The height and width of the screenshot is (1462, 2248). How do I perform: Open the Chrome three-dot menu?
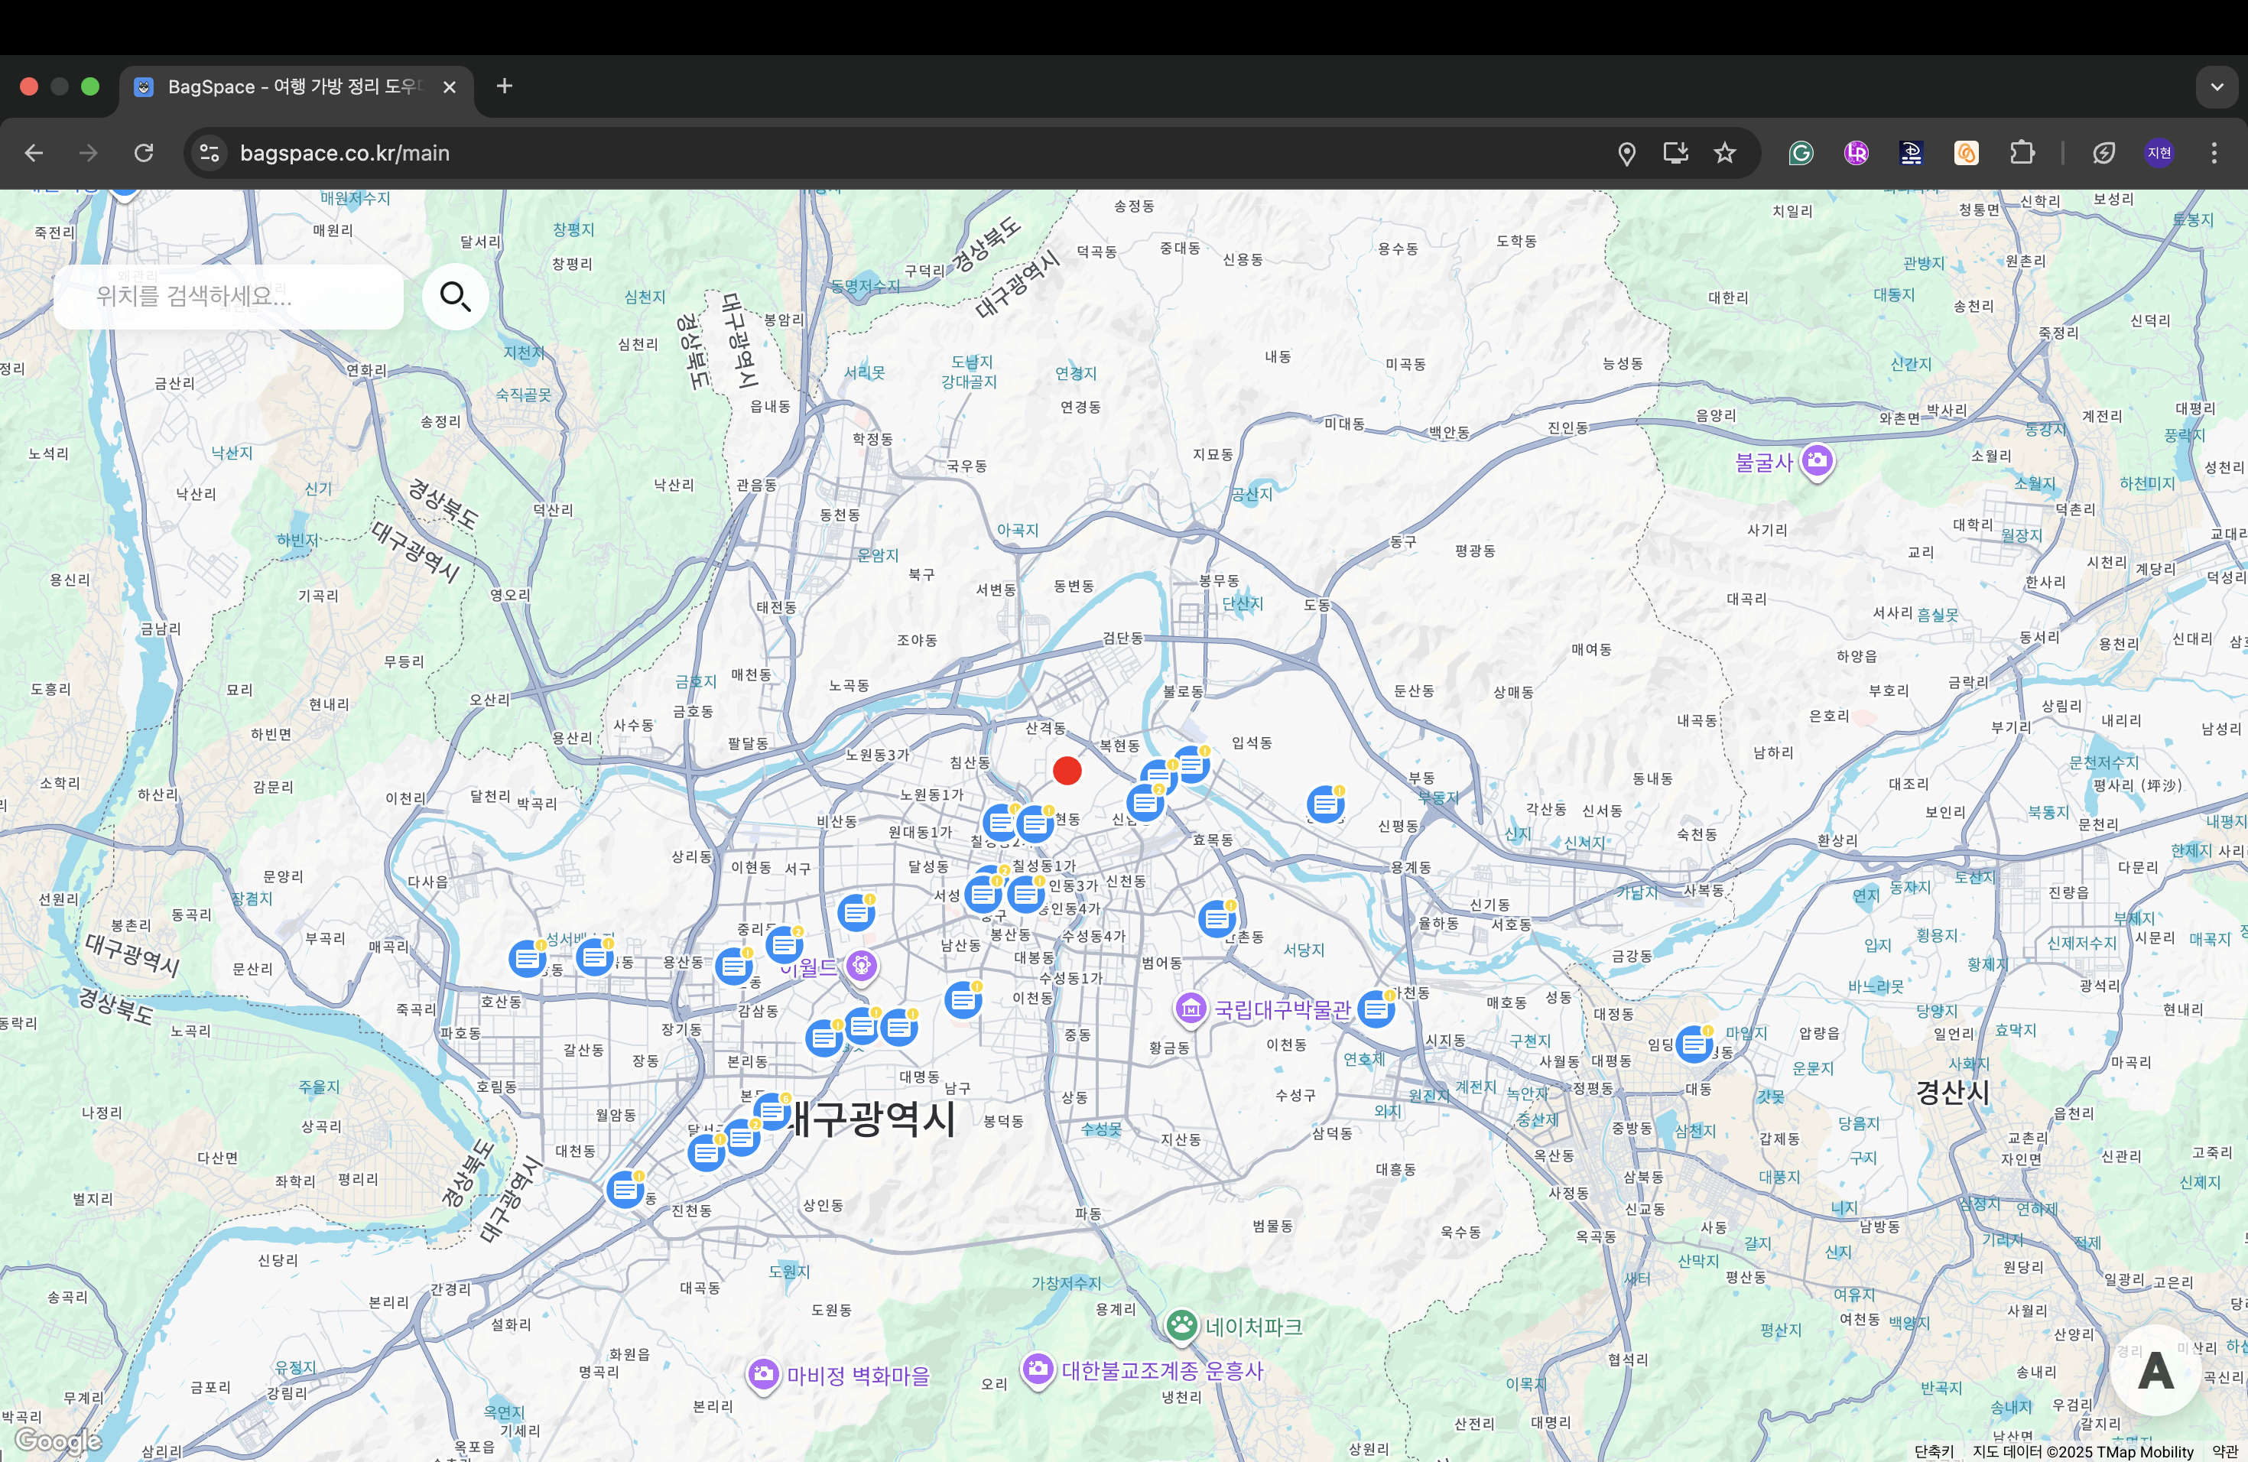click(x=2213, y=153)
